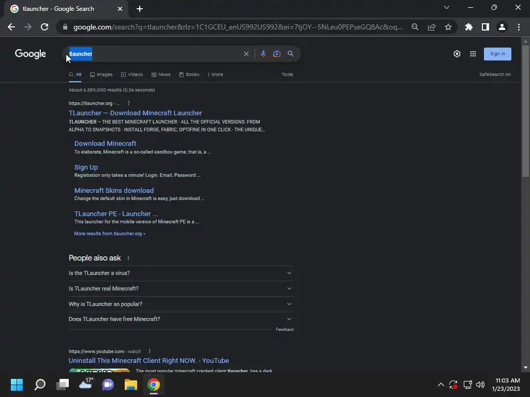Screen dimensions: 530x397
Task: Go to the Google homepage logo
Action: coord(31,54)
